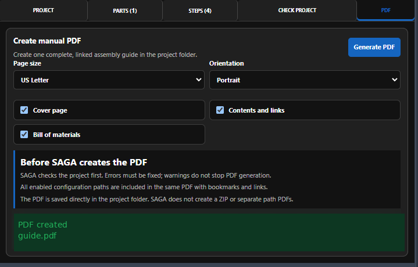This screenshot has height=267, width=418.
Task: Click the 'Before SAGA creates the PDF' heading
Action: click(x=84, y=162)
